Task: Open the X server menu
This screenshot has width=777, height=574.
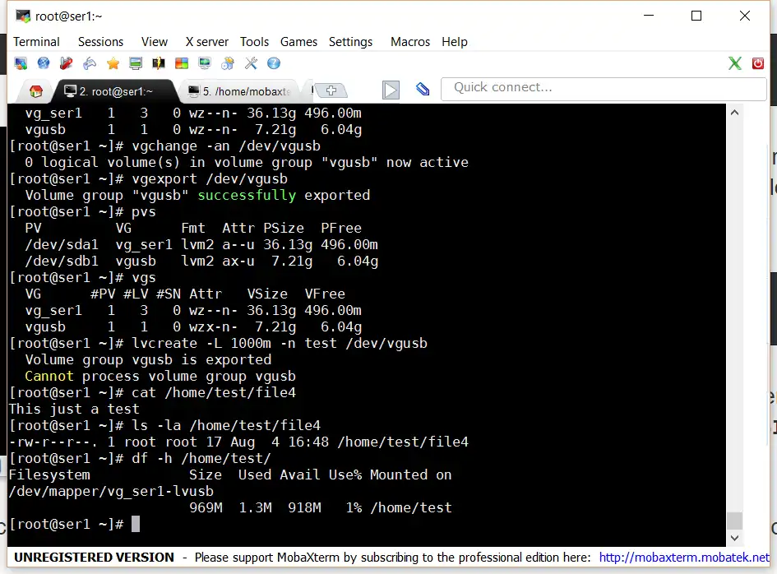Action: pos(206,42)
